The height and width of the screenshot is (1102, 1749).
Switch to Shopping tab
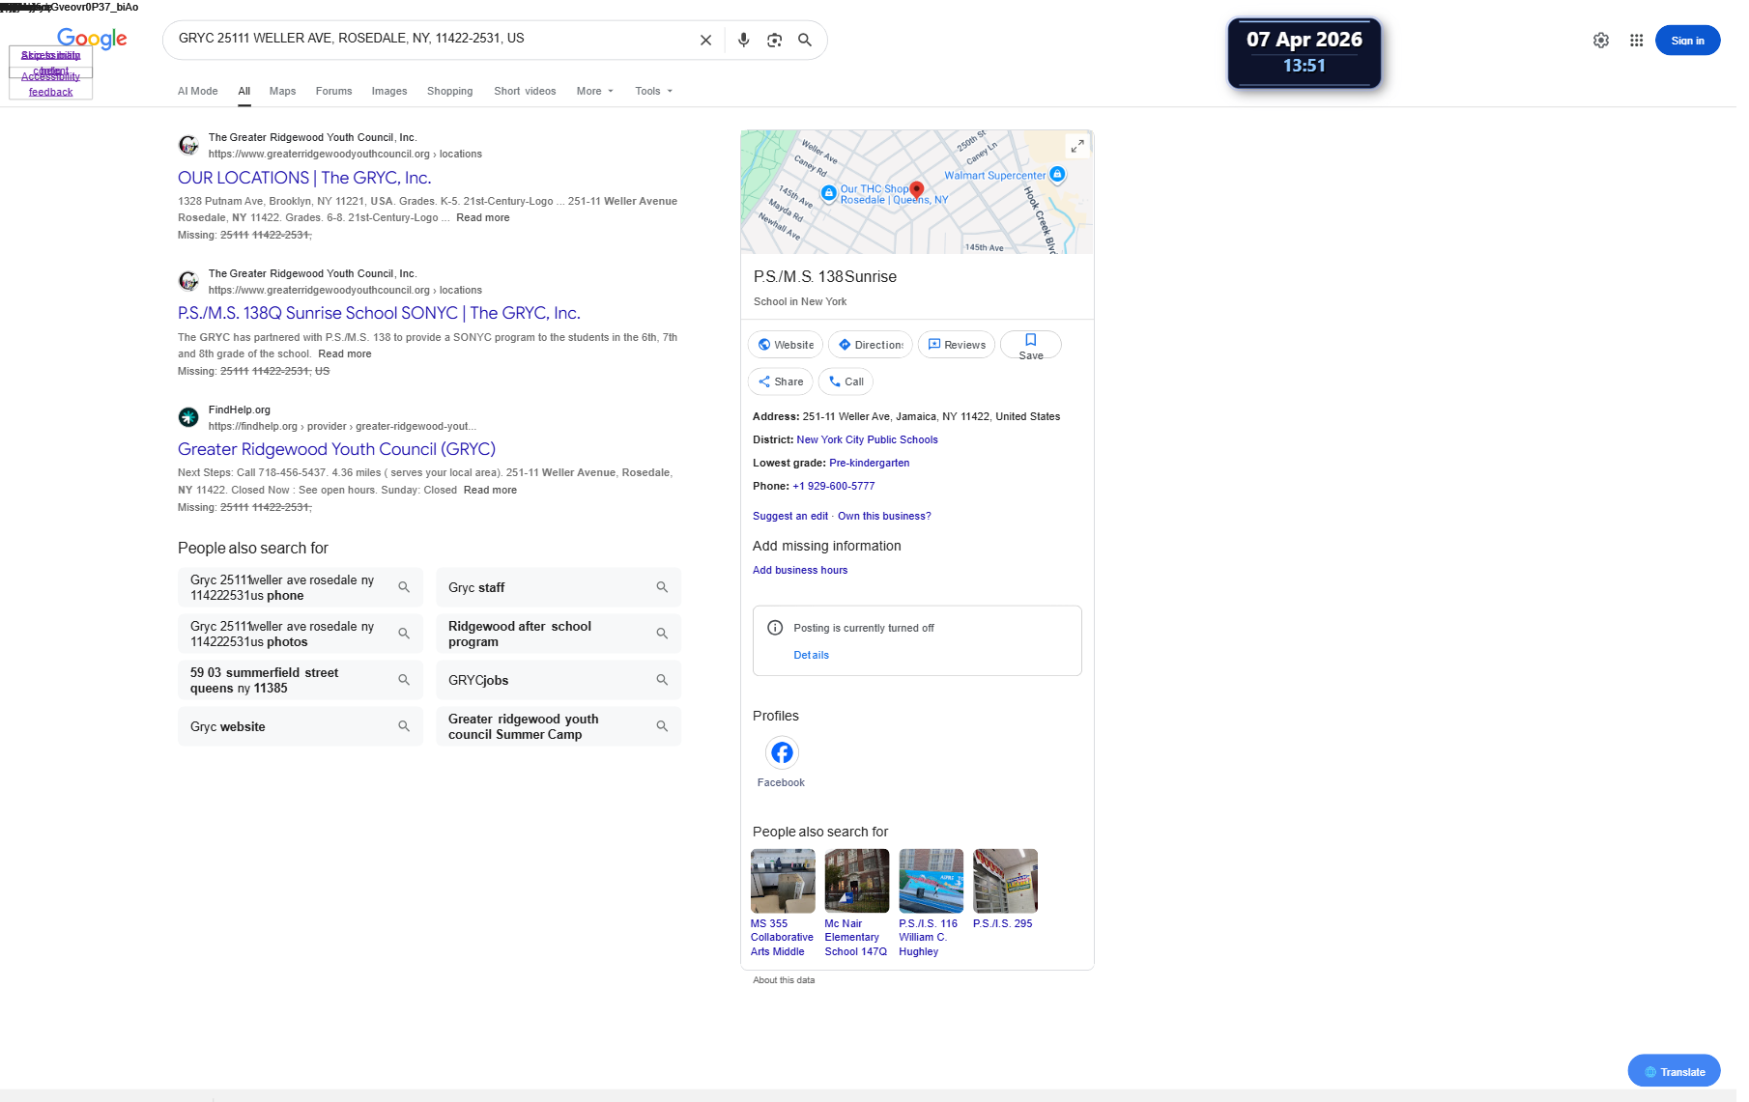450,91
